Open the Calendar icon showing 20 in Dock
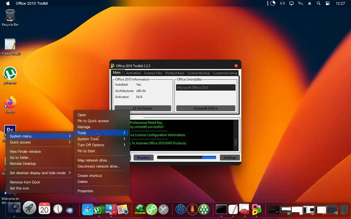 [44, 209]
